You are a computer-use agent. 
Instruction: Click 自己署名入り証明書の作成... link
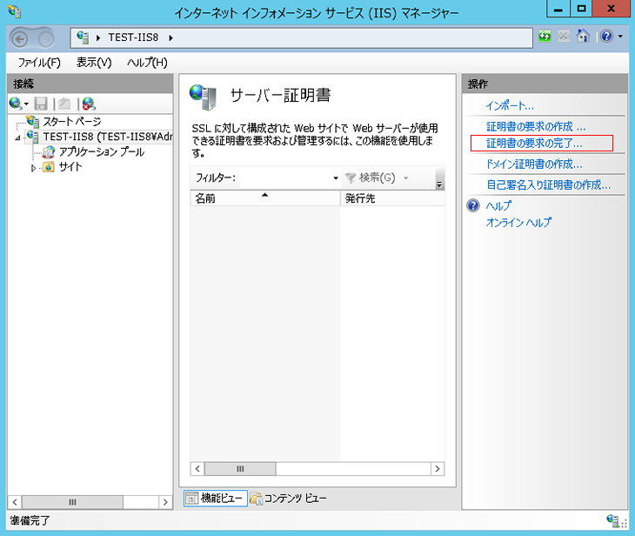(548, 185)
